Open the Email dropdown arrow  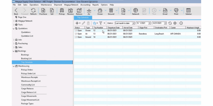171,10
